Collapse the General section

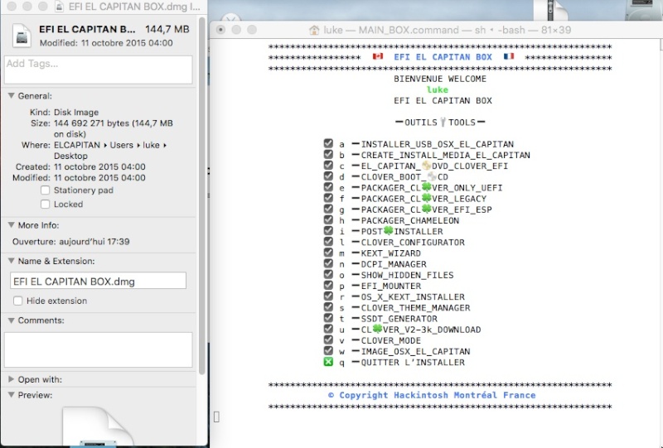[12, 96]
